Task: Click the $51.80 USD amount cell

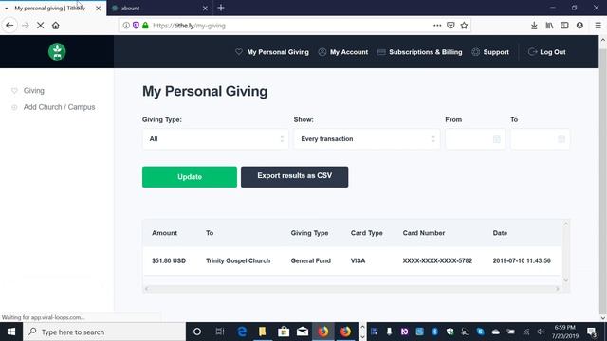Action: tap(169, 261)
